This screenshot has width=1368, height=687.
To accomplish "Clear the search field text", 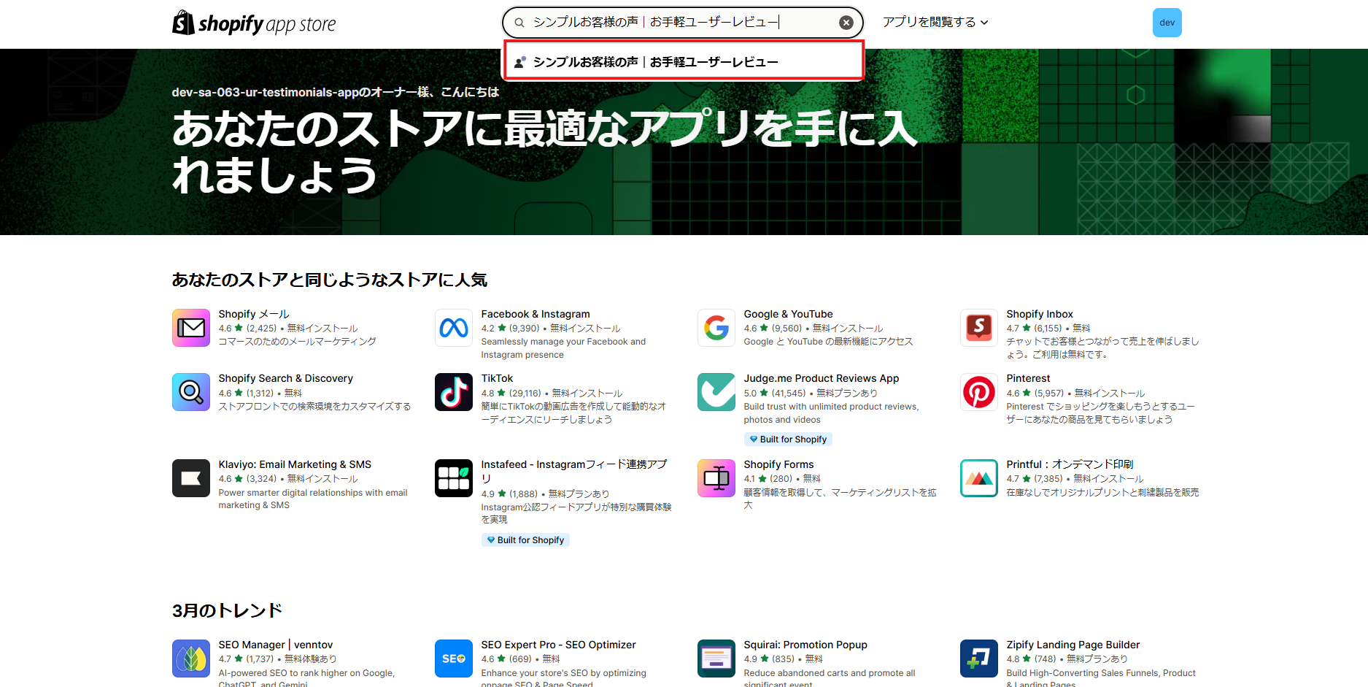I will pyautogui.click(x=846, y=23).
